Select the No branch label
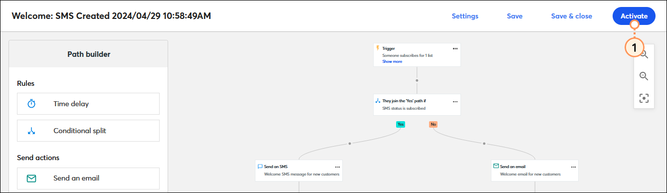Image resolution: width=667 pixels, height=193 pixels. point(433,124)
